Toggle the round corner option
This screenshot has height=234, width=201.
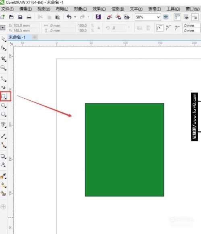pyautogui.click(x=160, y=28)
